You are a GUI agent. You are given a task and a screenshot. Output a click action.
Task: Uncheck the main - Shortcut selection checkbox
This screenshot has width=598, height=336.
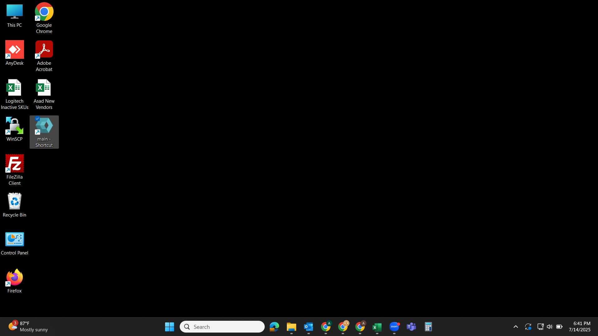click(37, 119)
